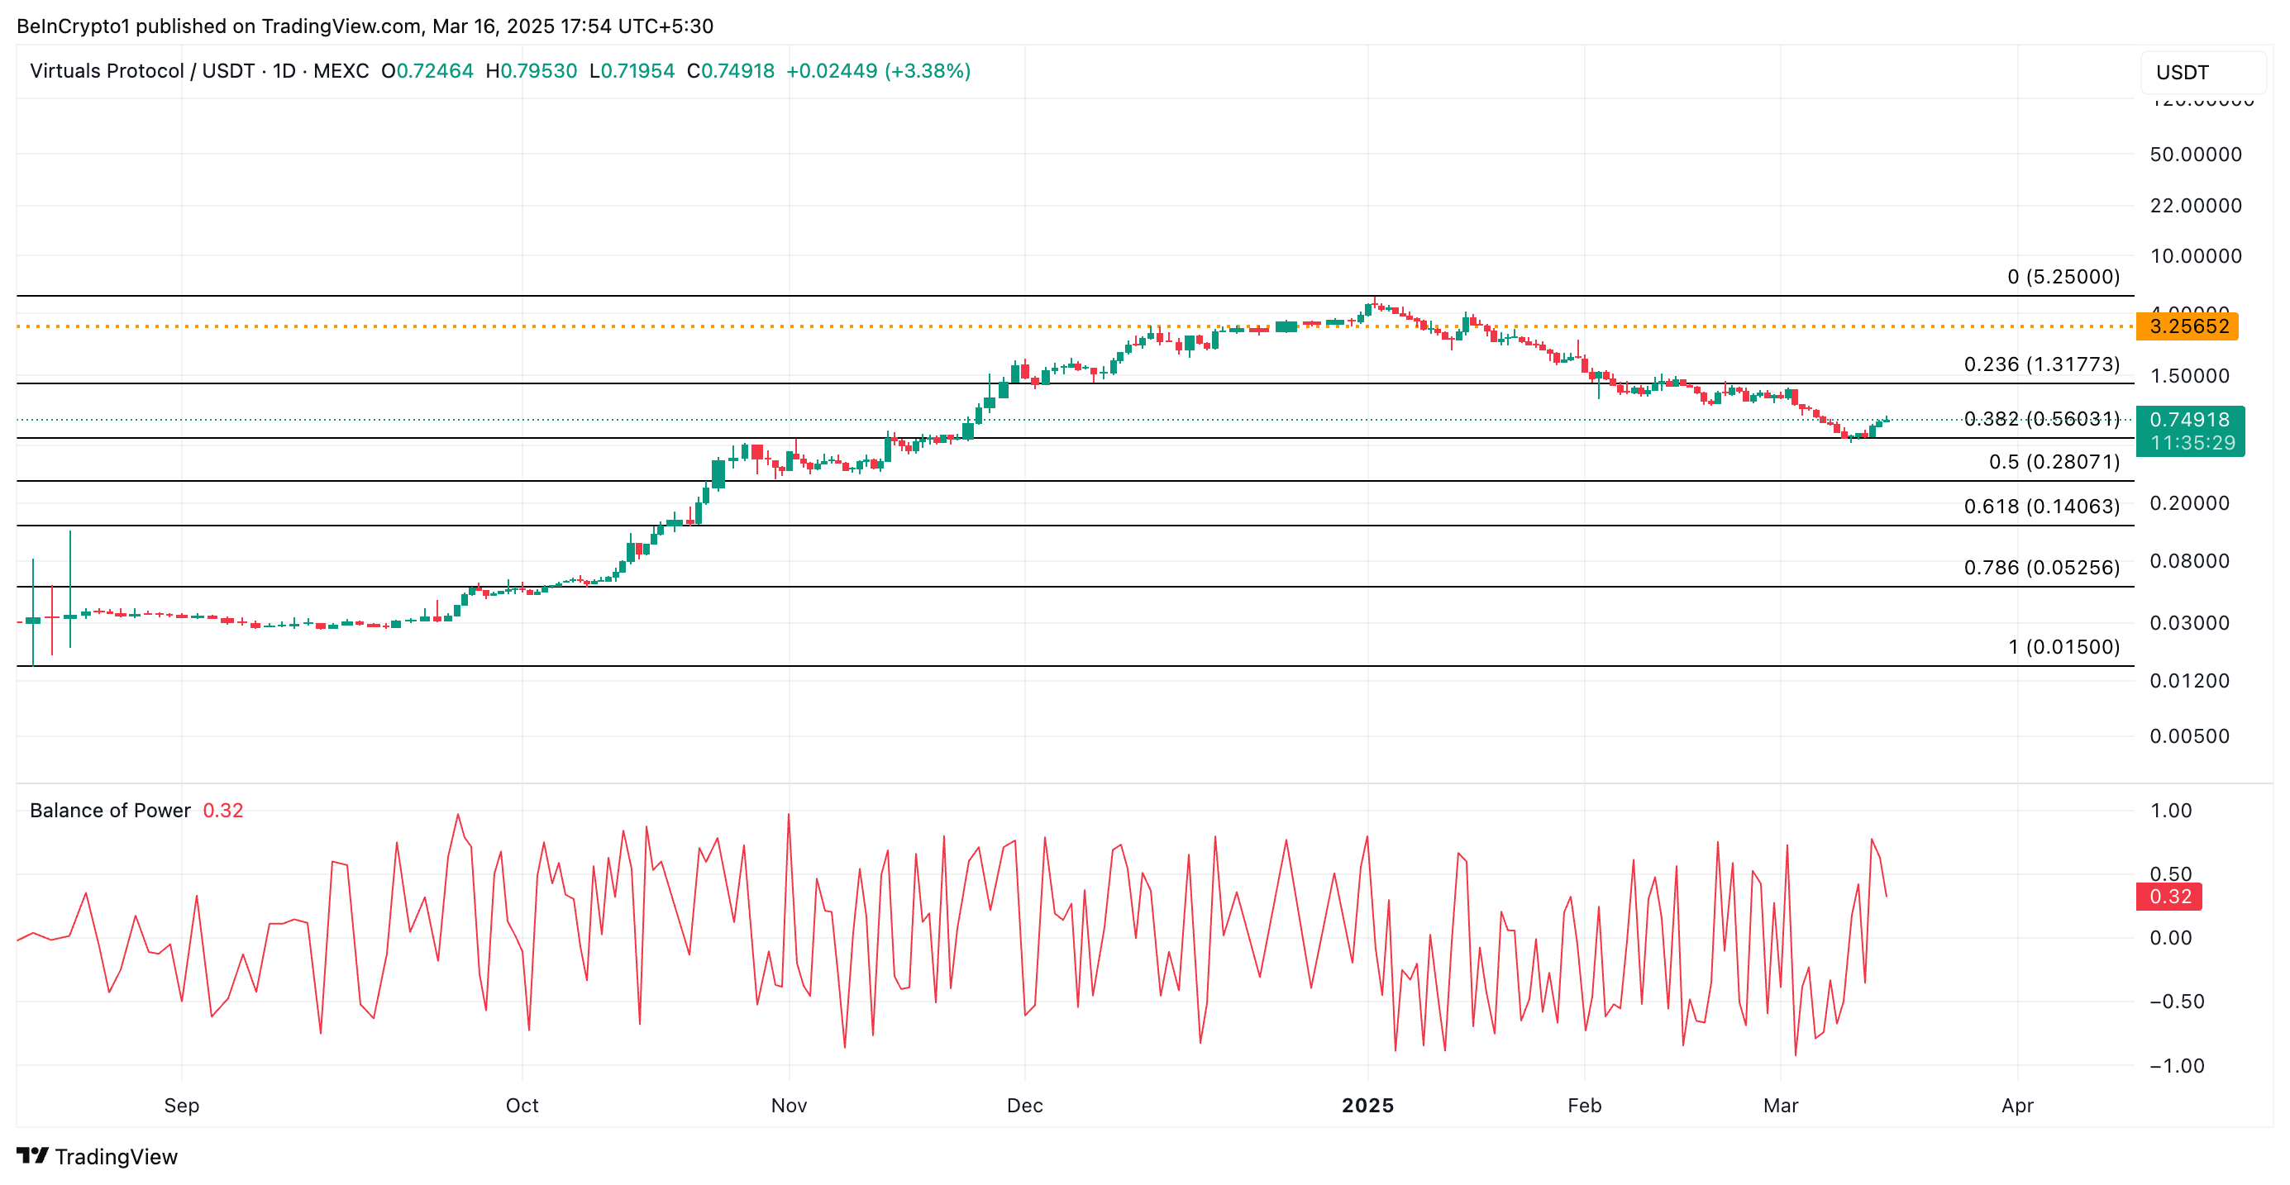Image resolution: width=2290 pixels, height=1185 pixels.
Task: Click the Nov label on time axis
Action: [789, 1105]
